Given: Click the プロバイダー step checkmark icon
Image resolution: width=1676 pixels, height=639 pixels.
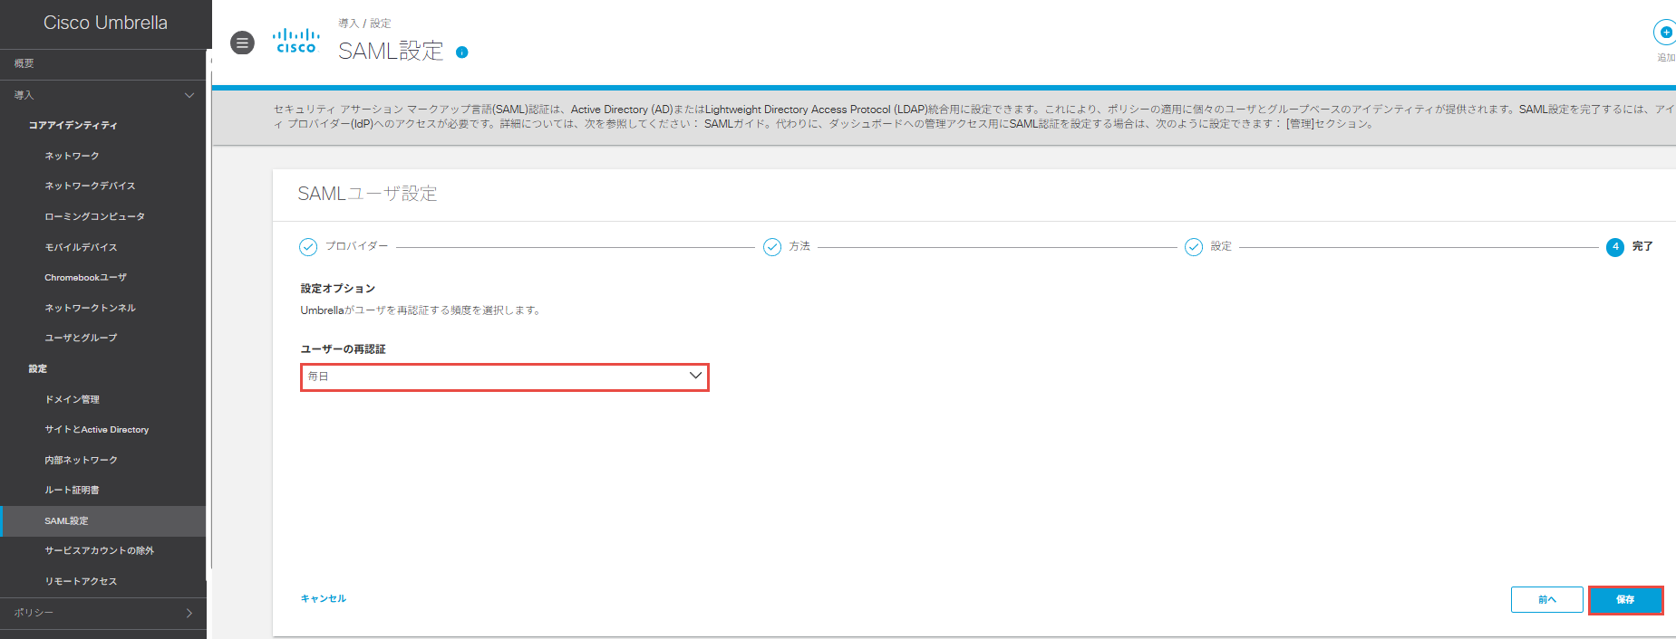Looking at the screenshot, I should coord(308,247).
